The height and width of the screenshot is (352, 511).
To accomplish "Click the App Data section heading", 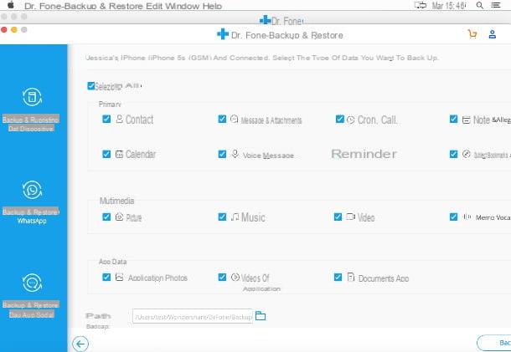I will tap(112, 262).
